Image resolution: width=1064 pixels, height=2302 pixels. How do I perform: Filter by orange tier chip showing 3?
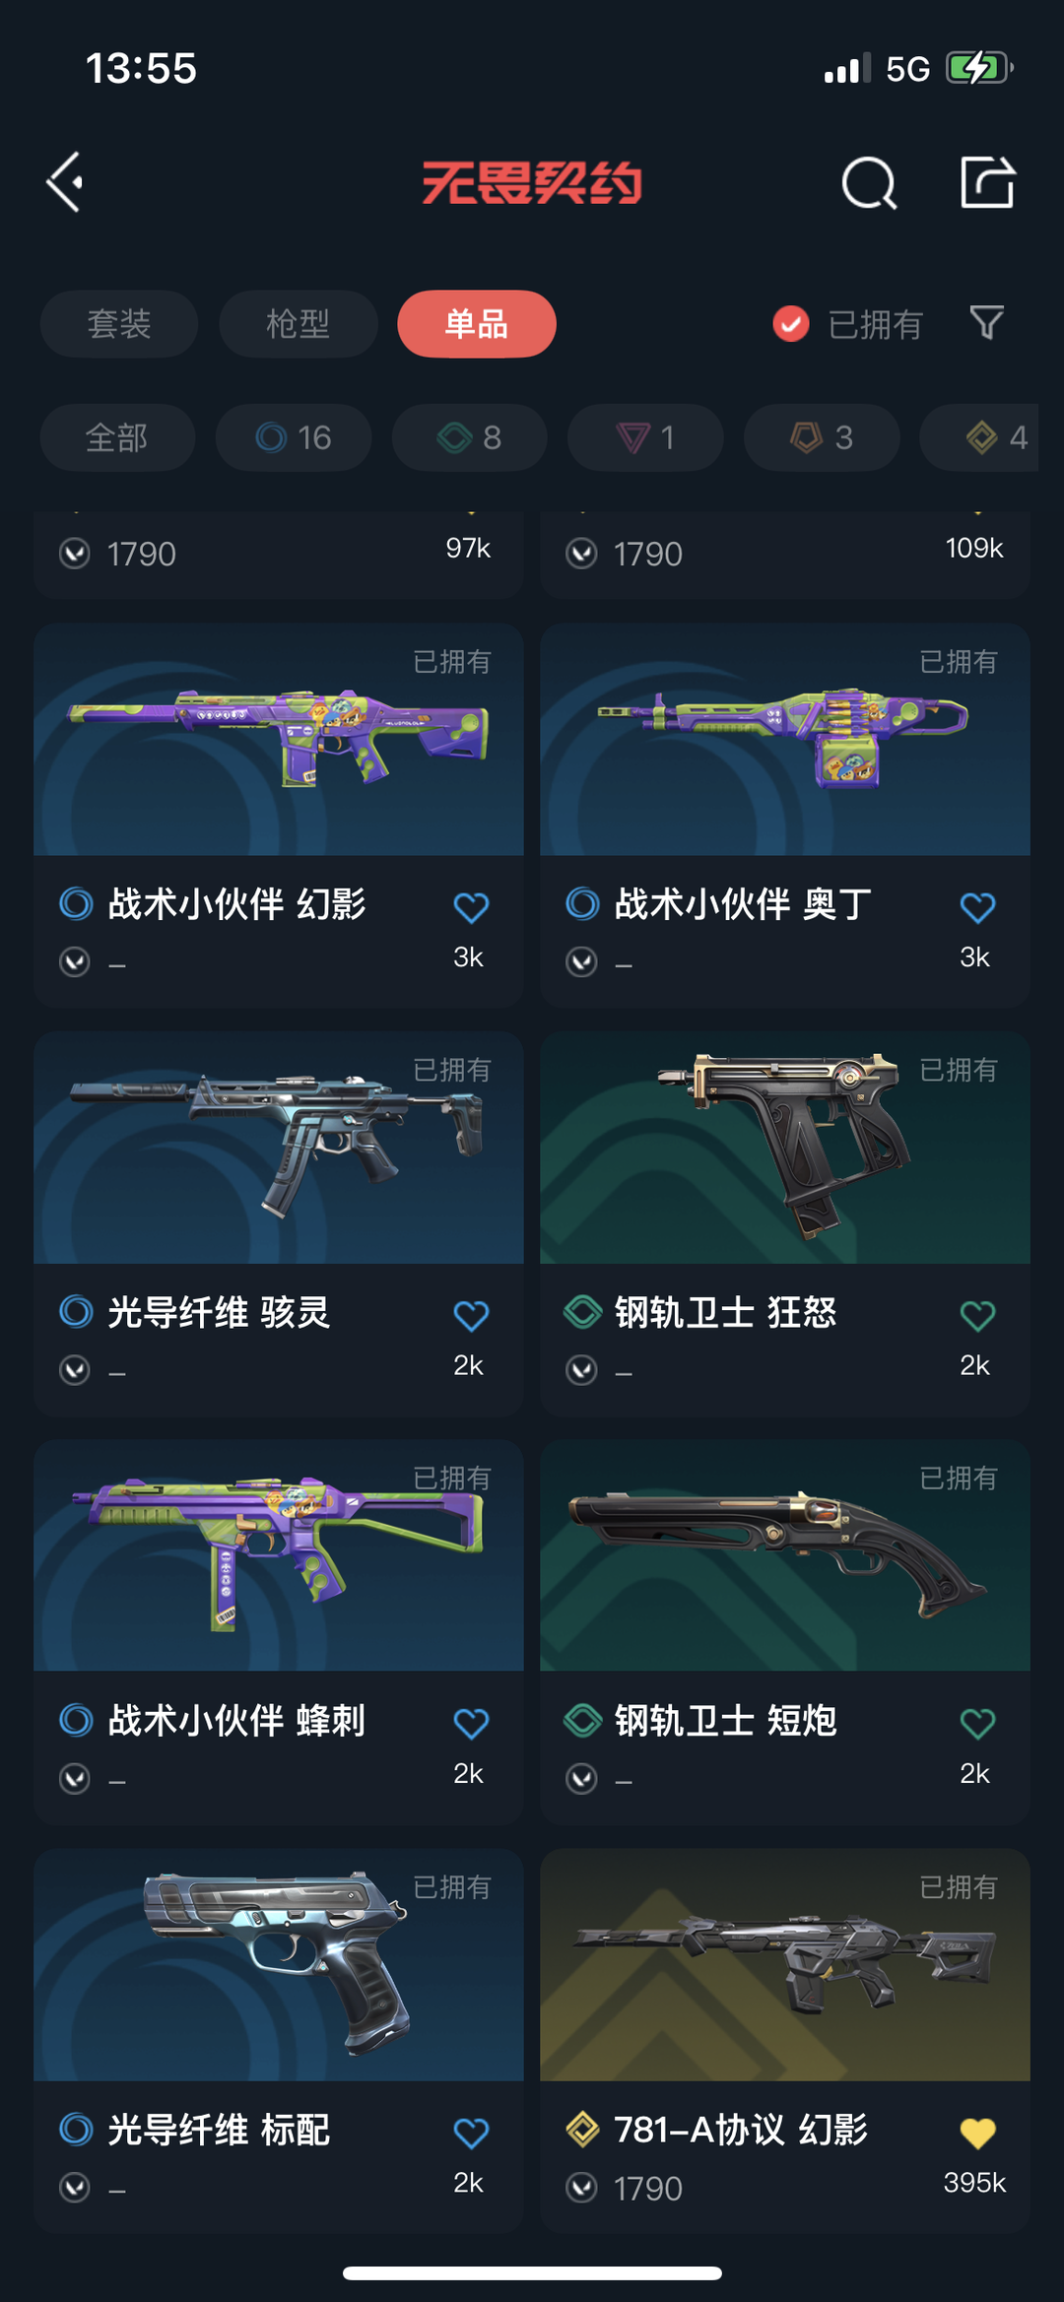(x=822, y=437)
